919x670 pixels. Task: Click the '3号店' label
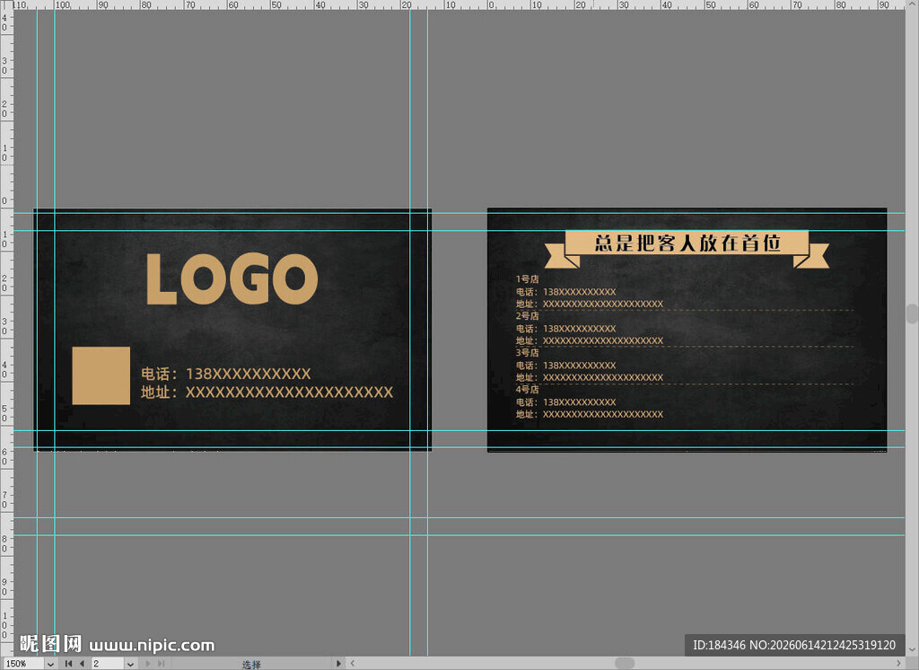[527, 353]
